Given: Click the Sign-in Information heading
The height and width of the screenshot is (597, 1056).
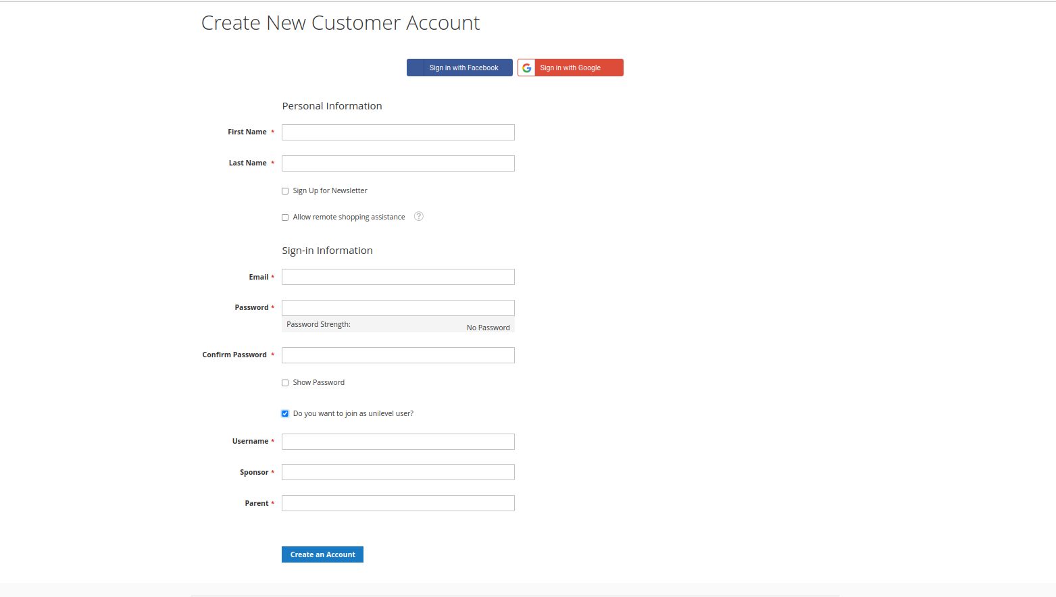Looking at the screenshot, I should (x=327, y=250).
